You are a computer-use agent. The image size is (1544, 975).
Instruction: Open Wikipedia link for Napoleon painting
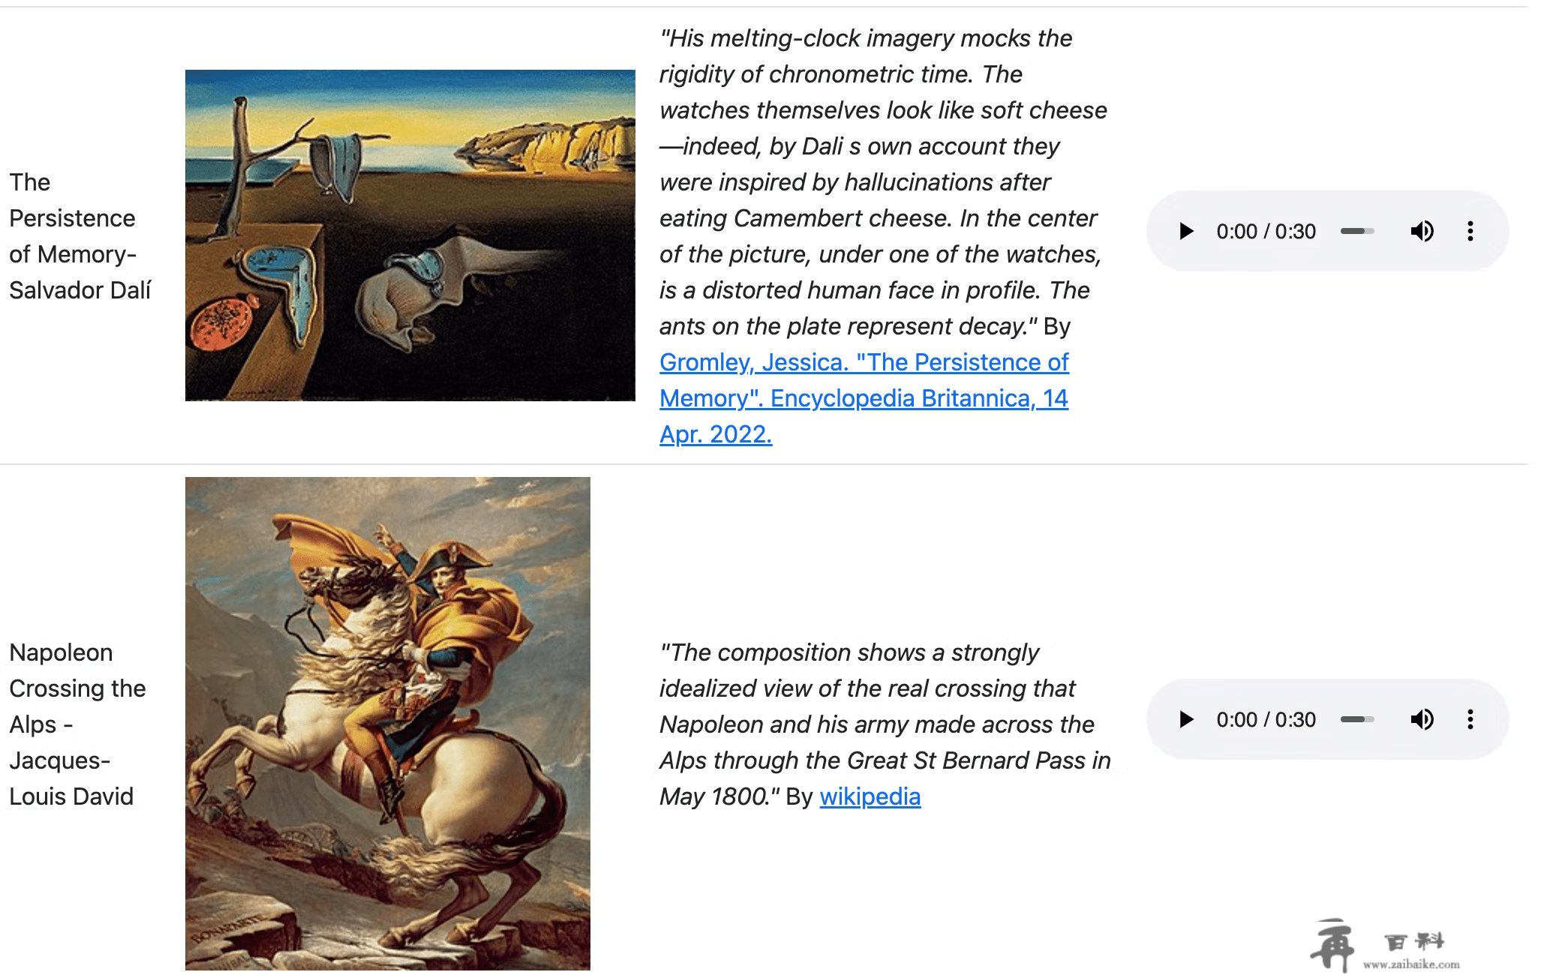click(870, 799)
